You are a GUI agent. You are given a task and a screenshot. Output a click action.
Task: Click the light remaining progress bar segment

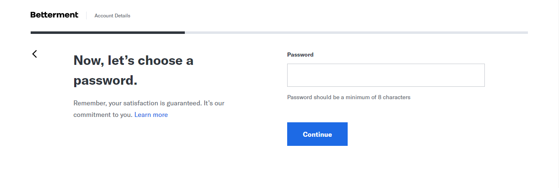click(x=356, y=32)
